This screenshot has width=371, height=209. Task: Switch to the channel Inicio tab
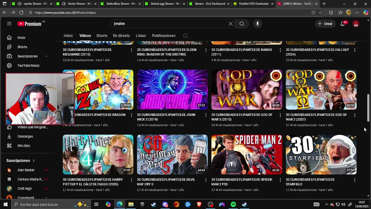tap(68, 36)
